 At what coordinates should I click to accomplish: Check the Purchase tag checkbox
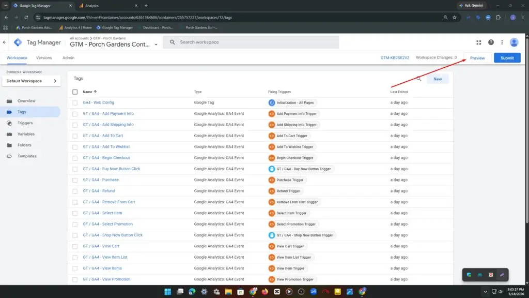(75, 180)
